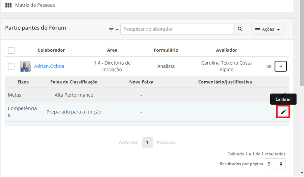Click Adrian.Ochoa's profile photo
The image size is (304, 177).
[25, 66]
